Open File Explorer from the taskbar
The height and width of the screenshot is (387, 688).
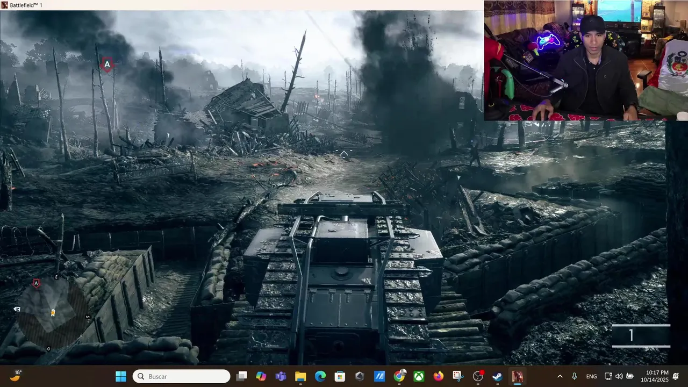(300, 376)
